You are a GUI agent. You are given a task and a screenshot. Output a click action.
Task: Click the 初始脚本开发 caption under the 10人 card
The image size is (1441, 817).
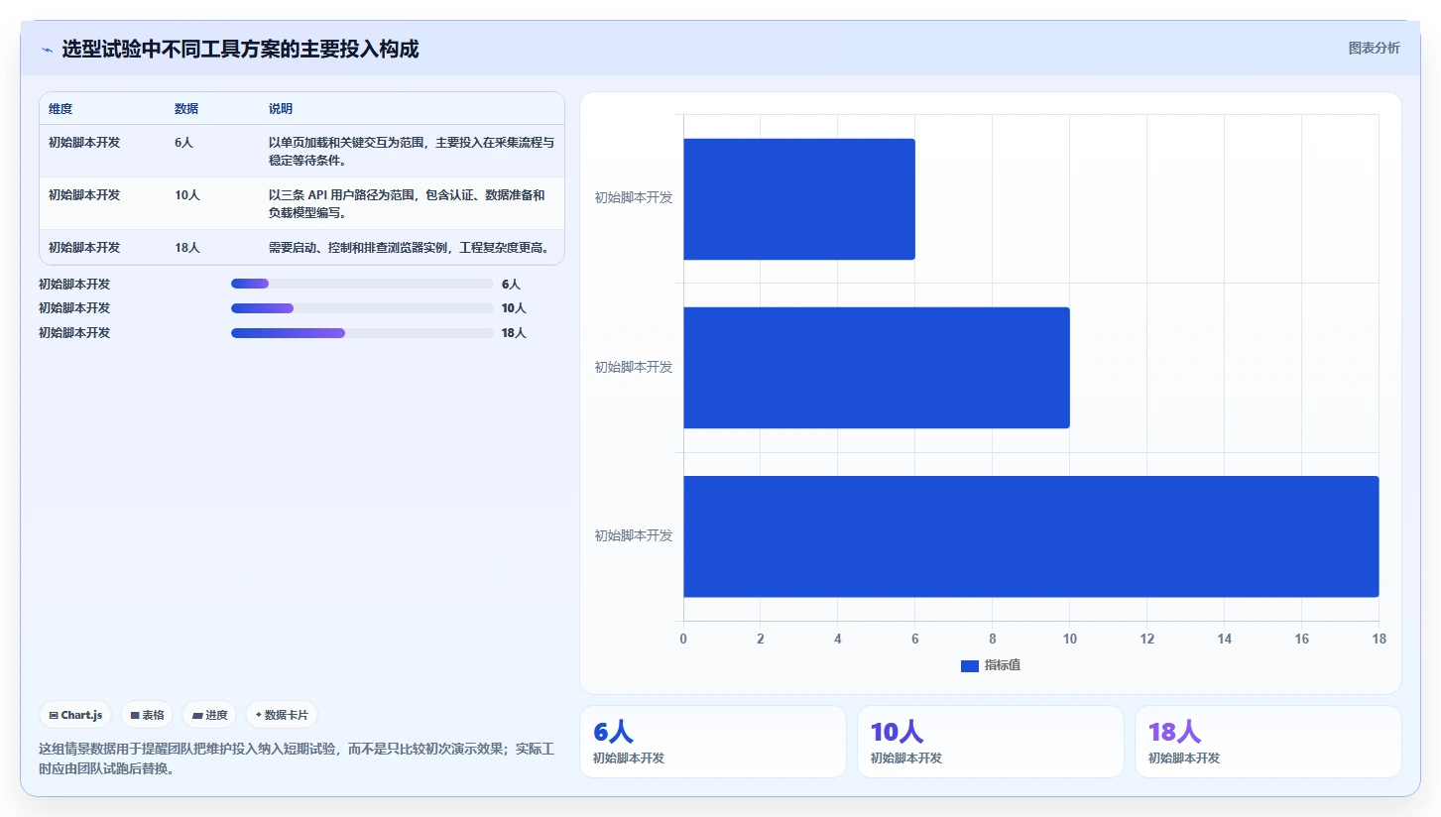click(906, 759)
